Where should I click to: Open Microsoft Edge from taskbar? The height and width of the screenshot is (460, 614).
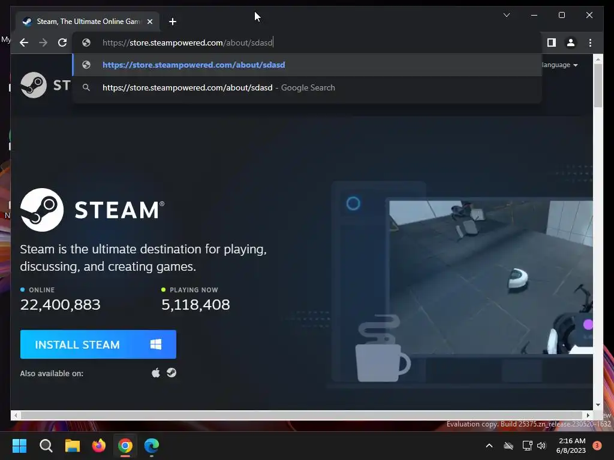(x=152, y=446)
